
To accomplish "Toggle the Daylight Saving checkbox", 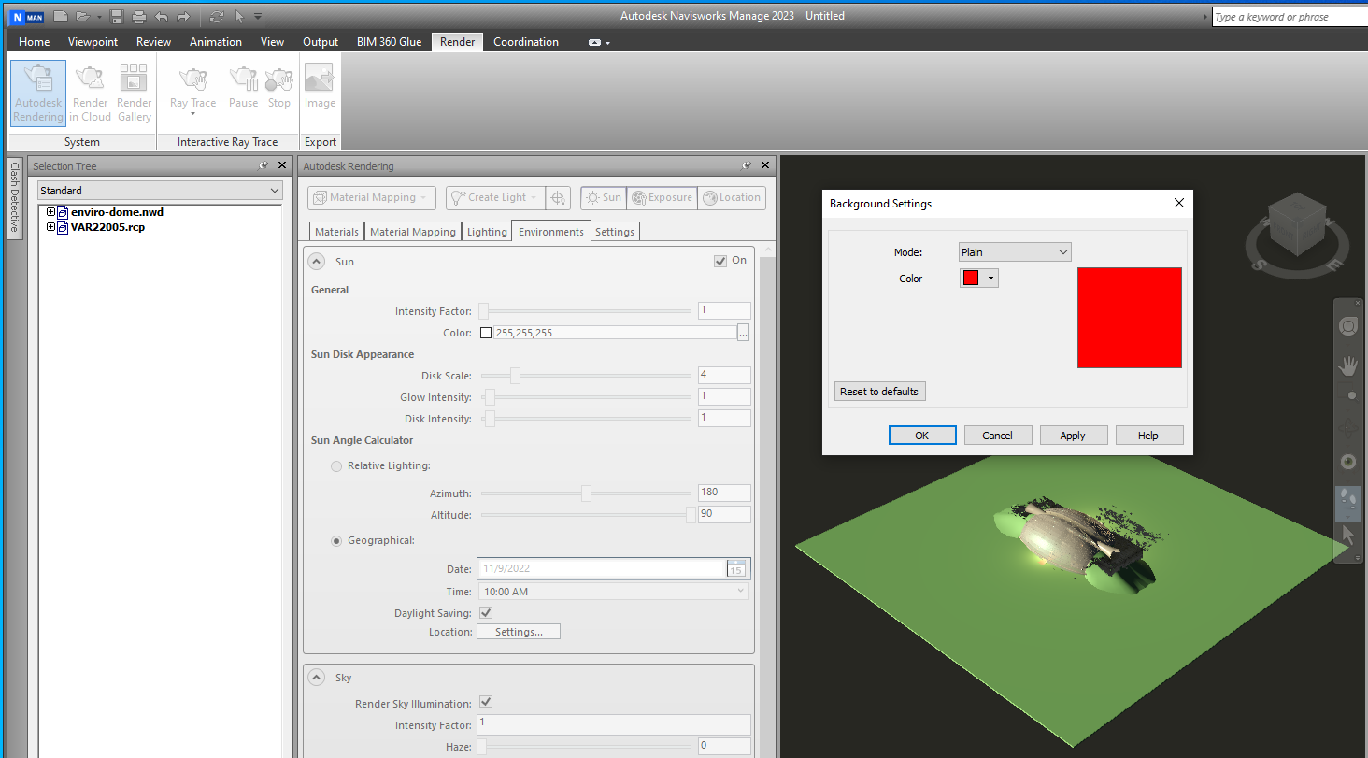I will click(486, 613).
